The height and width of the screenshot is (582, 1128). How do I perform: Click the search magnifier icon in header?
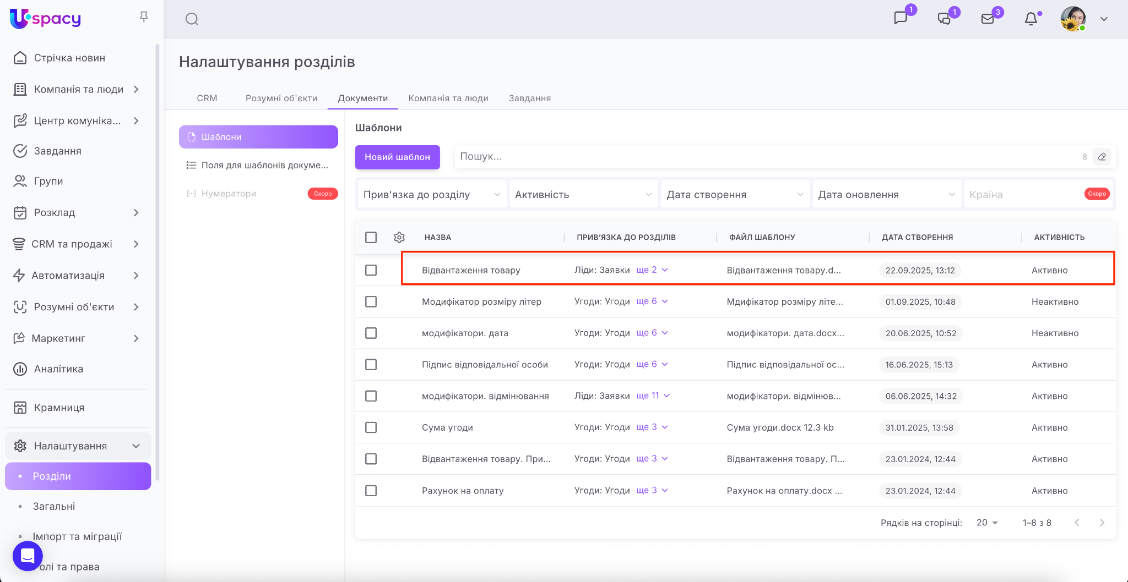192,19
